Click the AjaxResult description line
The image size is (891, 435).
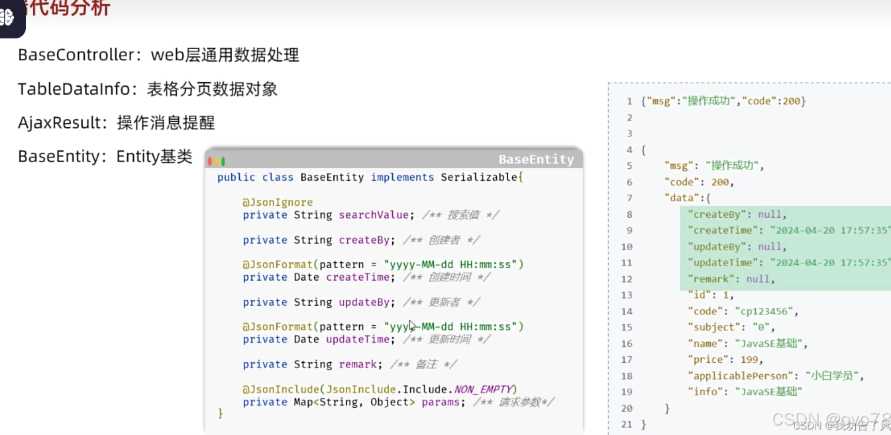[116, 122]
